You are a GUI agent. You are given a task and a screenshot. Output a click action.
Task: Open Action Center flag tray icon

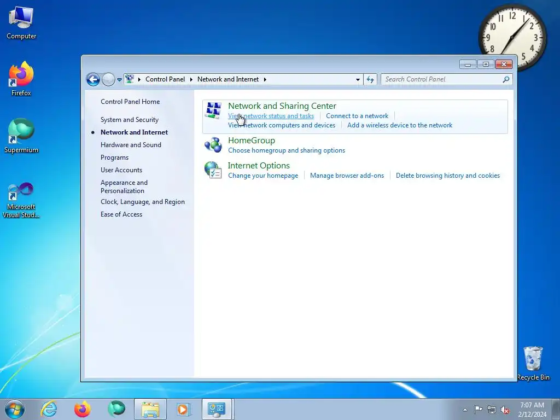click(x=478, y=409)
